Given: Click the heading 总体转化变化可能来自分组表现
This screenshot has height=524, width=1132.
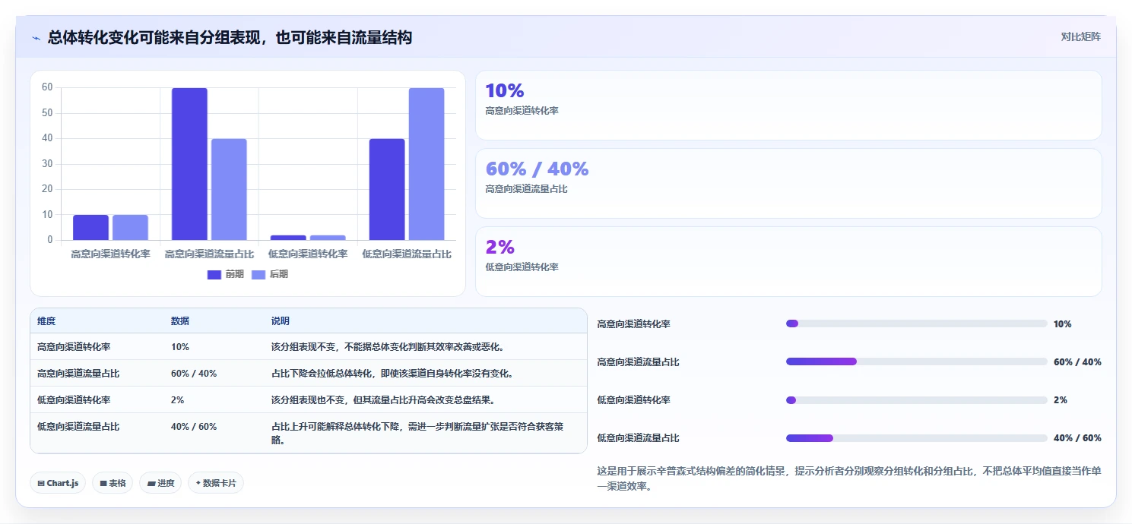Looking at the screenshot, I should 230,37.
